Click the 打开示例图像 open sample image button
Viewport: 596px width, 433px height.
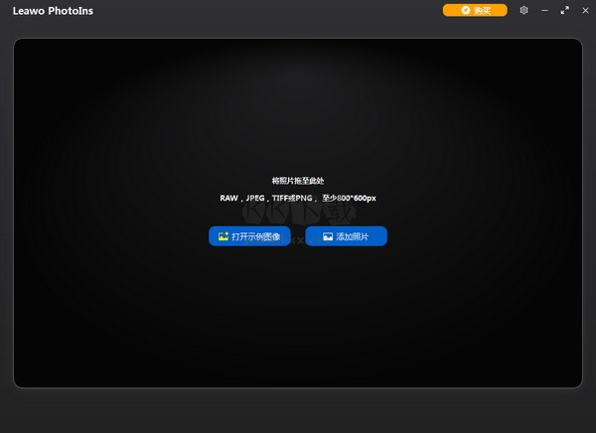(x=249, y=236)
